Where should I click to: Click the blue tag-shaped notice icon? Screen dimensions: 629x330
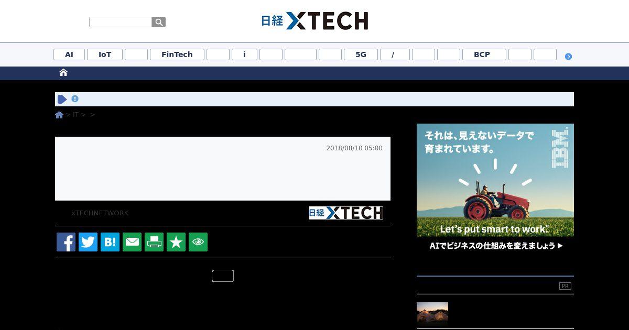62,99
